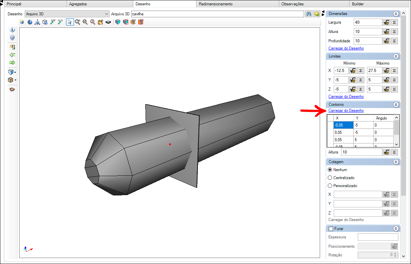This screenshot has height=264, width=411.
Task: Click the MOB export arrow icon
Action: pyautogui.click(x=60, y=22)
